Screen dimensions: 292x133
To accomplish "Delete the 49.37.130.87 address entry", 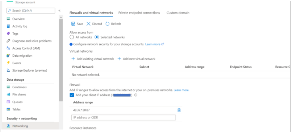I will tap(179, 110).
